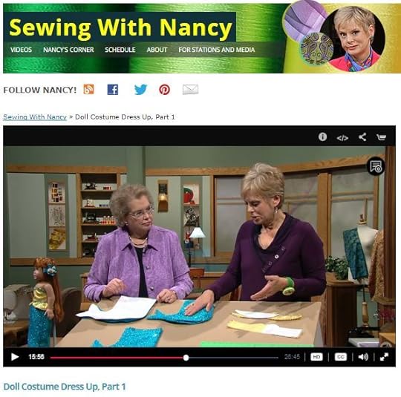This screenshot has width=401, height=397.
Task: Toggle closed captions CC button
Action: 341,357
